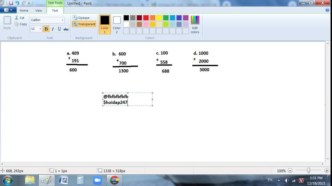Click the vertical scrollbar up arrow
The image size is (332, 186).
tap(328, 43)
